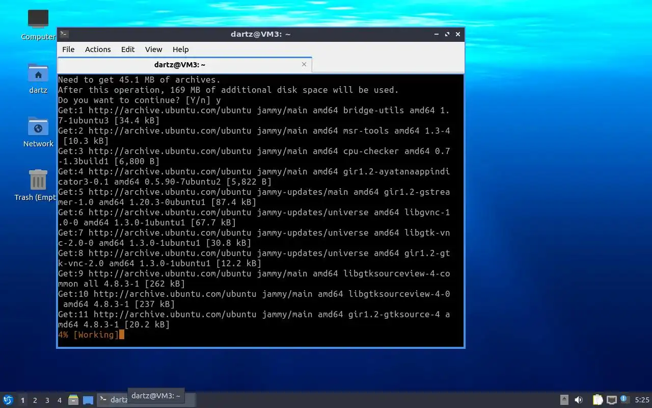This screenshot has height=408, width=652.
Task: Click the clock showing 5:25
Action: point(642,400)
